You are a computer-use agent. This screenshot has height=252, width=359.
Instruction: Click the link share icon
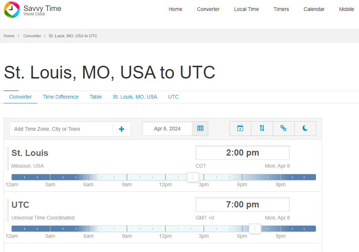click(x=283, y=129)
